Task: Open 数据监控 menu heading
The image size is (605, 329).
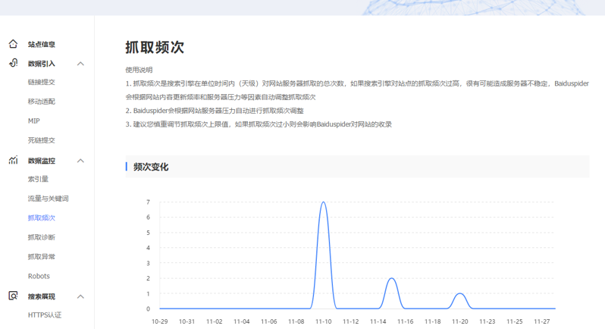Action: (x=41, y=161)
